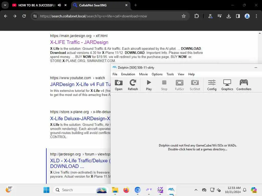Click the site info icon in address bar
Screen dimensions: 262x196
point(35,16)
